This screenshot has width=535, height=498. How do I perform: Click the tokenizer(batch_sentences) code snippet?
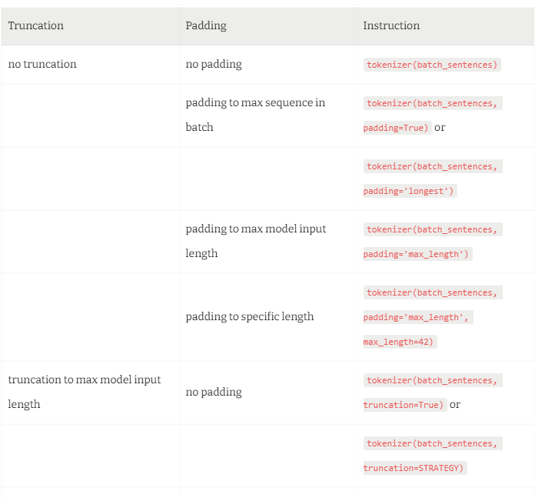pyautogui.click(x=432, y=65)
